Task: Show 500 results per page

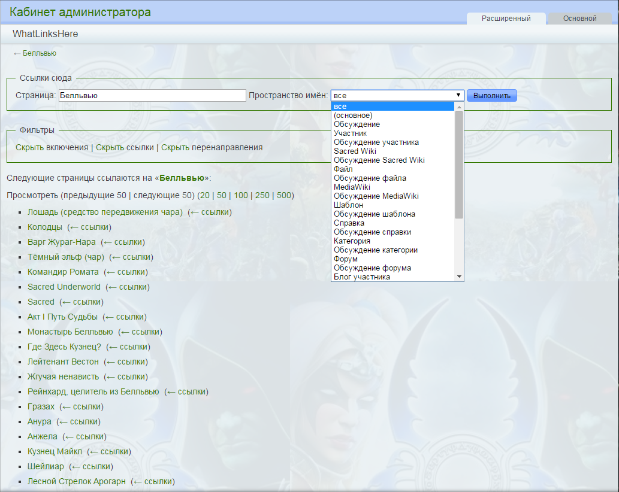Action: (x=284, y=196)
